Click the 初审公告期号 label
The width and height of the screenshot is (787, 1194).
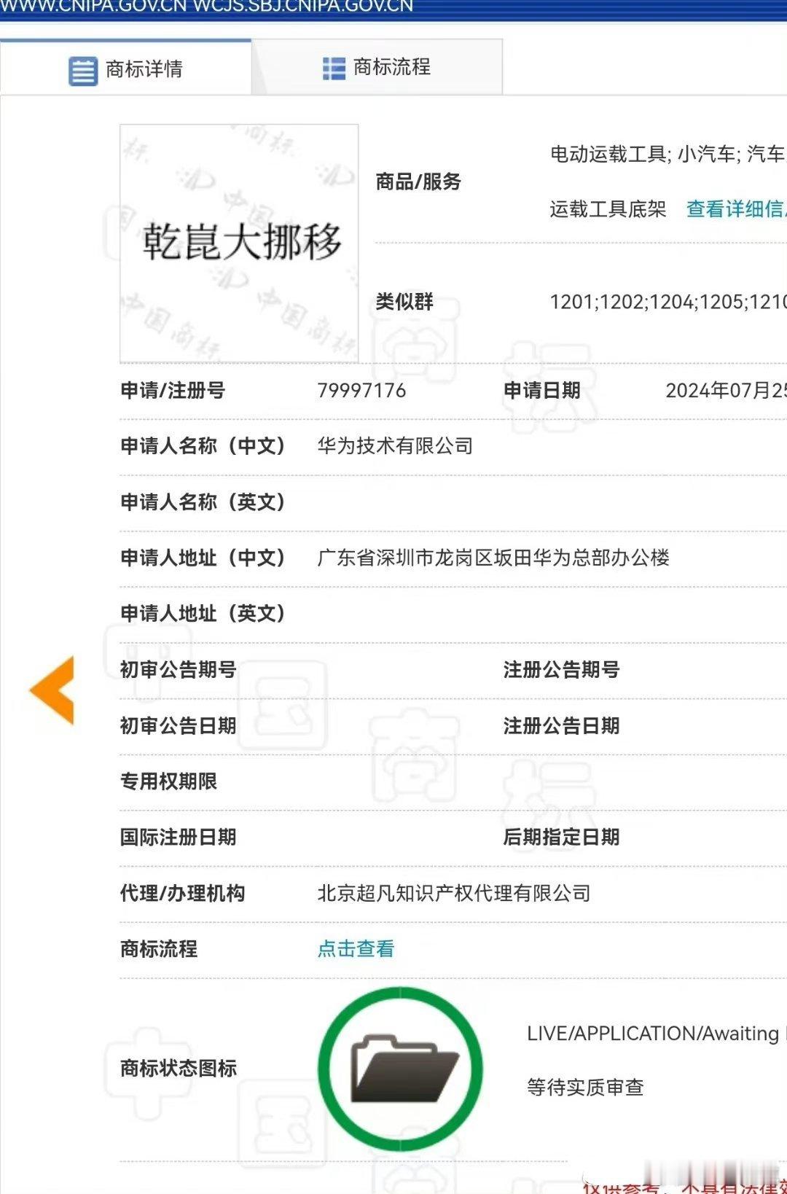(179, 669)
